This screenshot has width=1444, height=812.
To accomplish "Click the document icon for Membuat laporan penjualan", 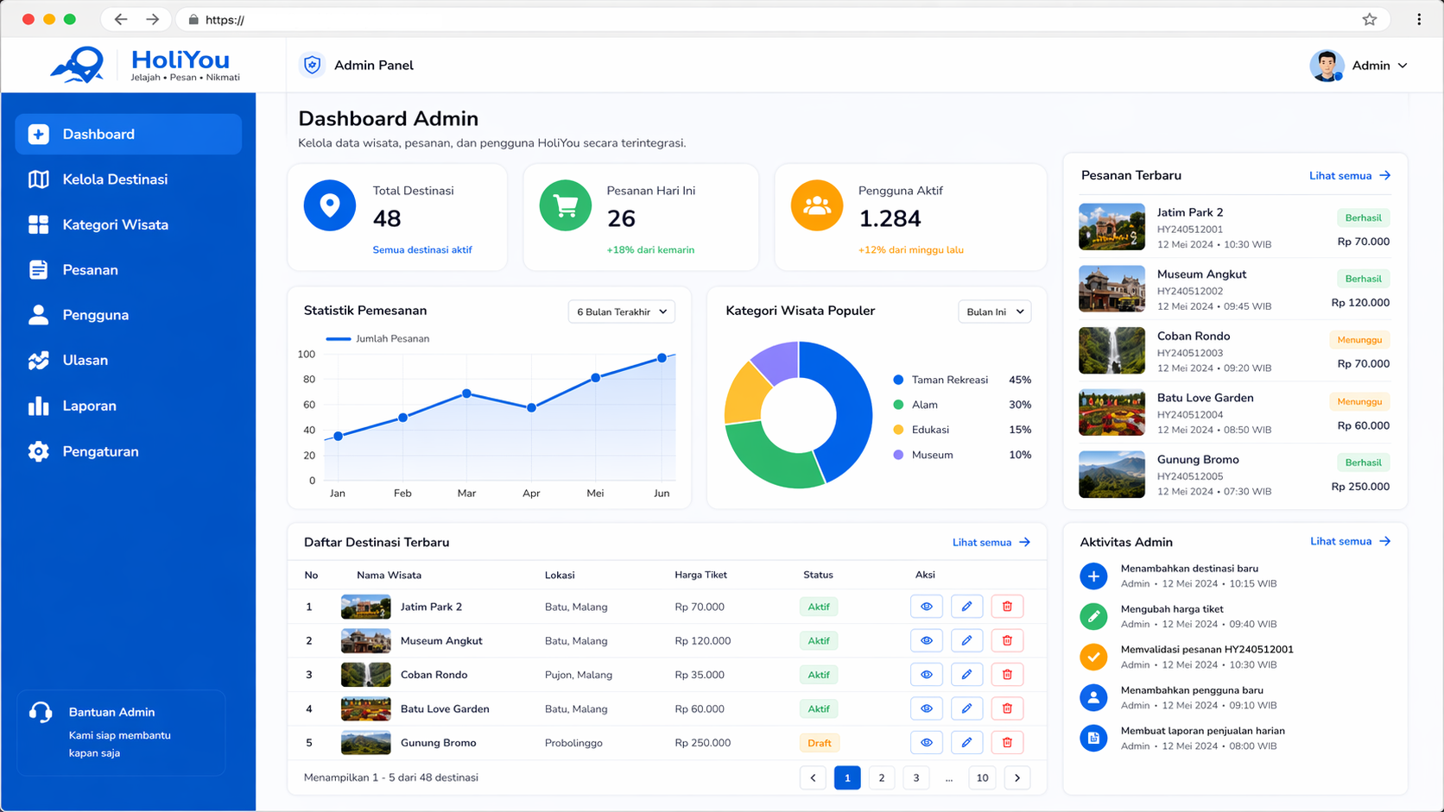I will [1093, 738].
